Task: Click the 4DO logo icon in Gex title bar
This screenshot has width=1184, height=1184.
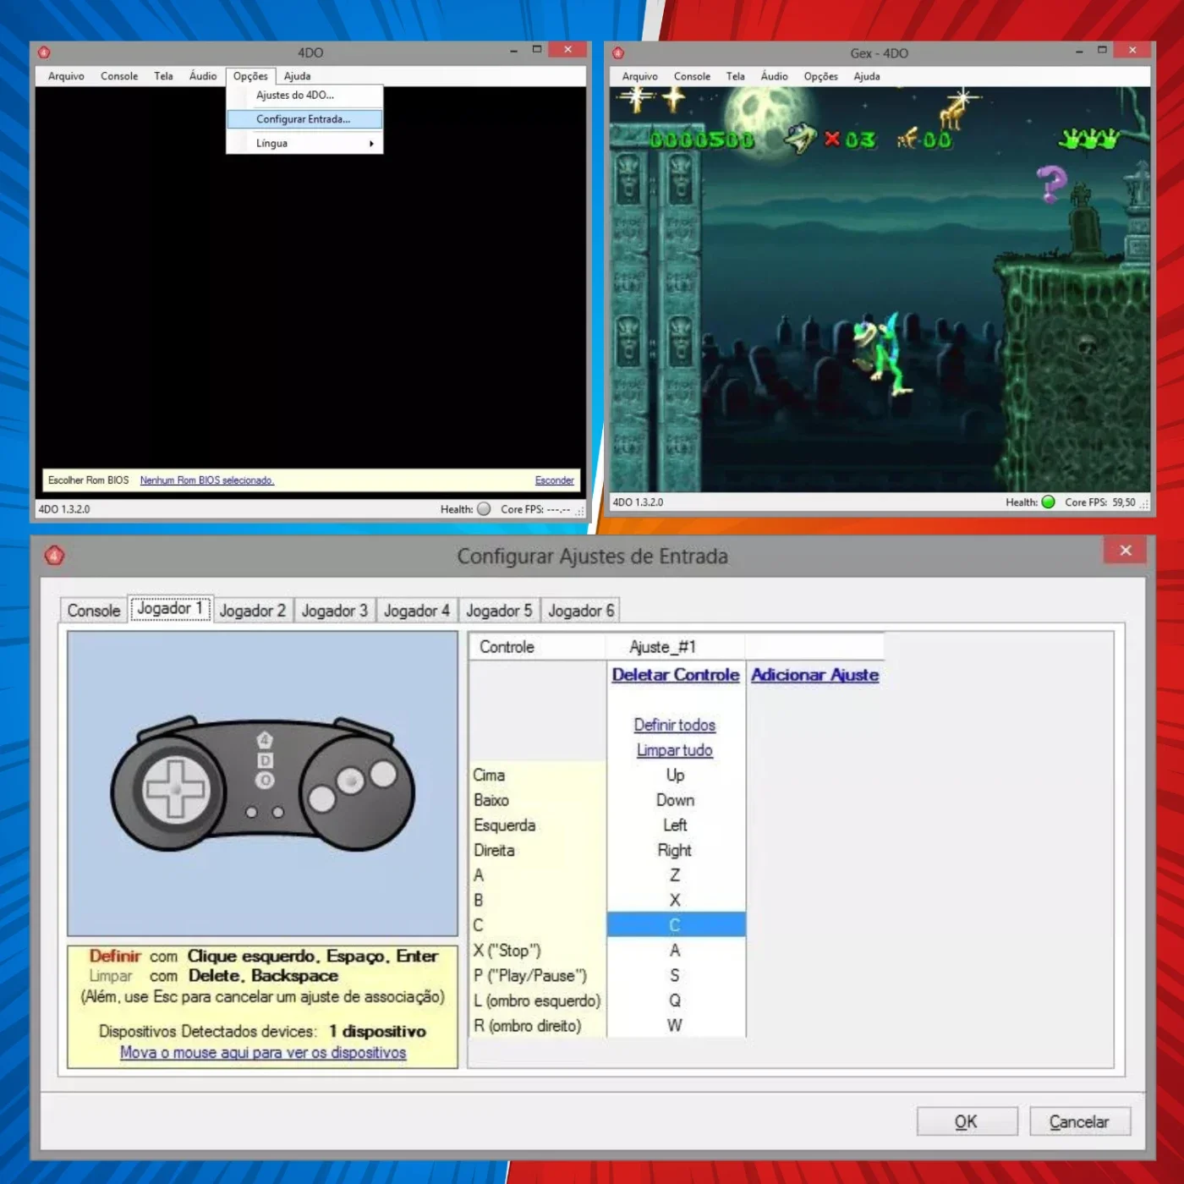Action: coord(618,53)
